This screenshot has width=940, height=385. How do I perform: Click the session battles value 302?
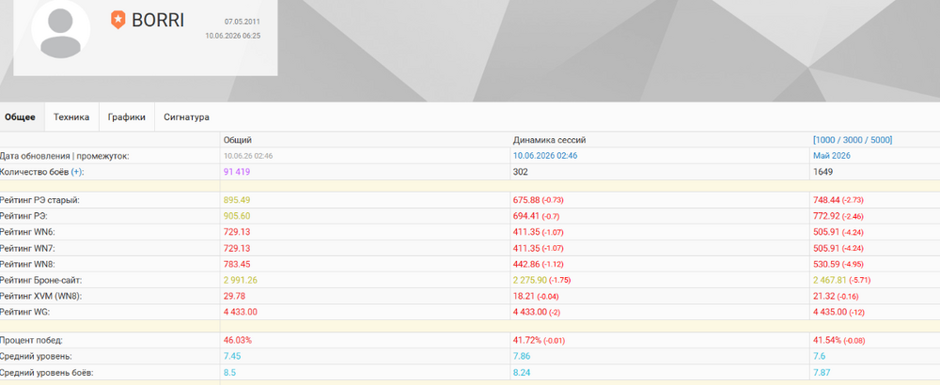pyautogui.click(x=520, y=172)
